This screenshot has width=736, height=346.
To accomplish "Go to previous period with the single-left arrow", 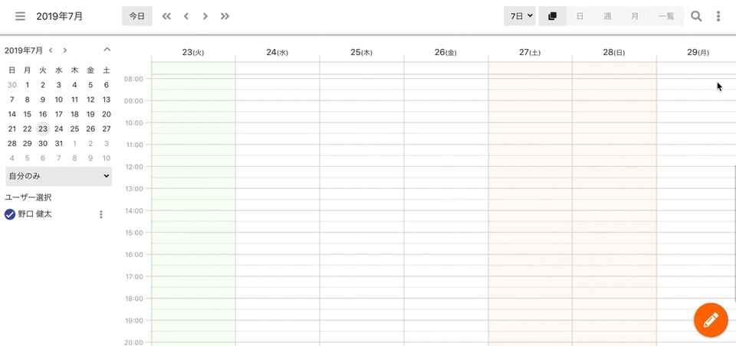I will [186, 16].
